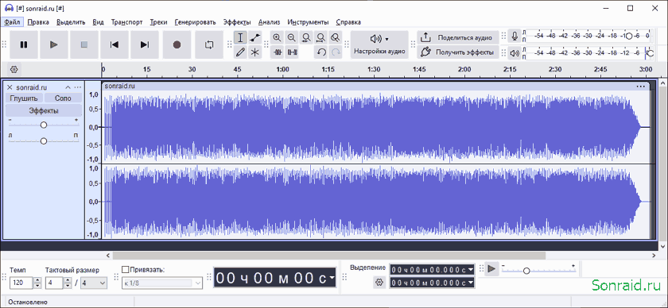Click in the Темп value field
The width and height of the screenshot is (668, 308).
point(21,283)
